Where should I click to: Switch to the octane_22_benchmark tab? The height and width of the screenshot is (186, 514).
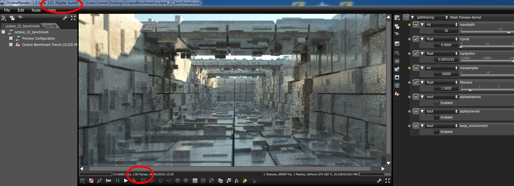click(23, 26)
